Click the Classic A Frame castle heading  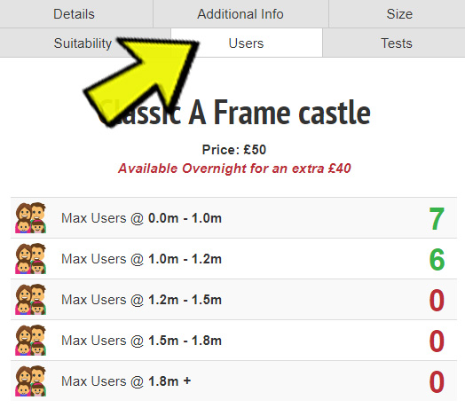coord(233,113)
